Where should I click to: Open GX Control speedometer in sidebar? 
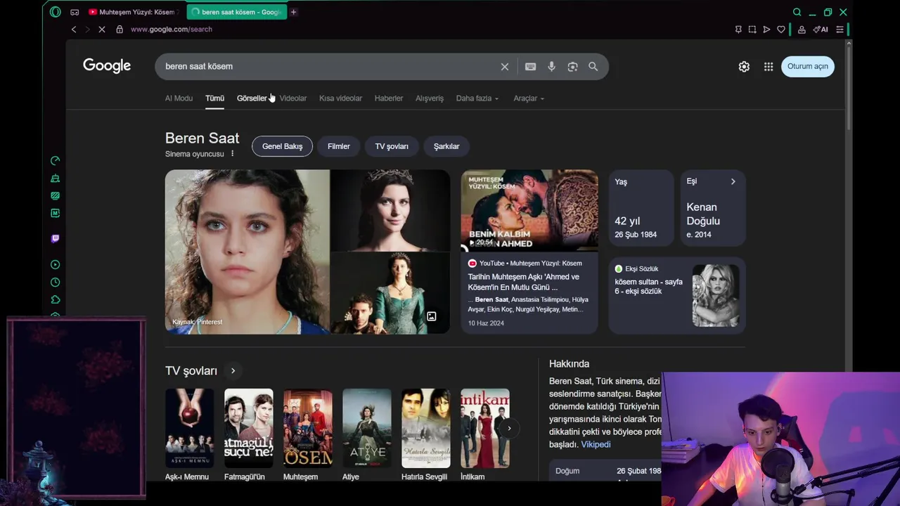[56, 161]
